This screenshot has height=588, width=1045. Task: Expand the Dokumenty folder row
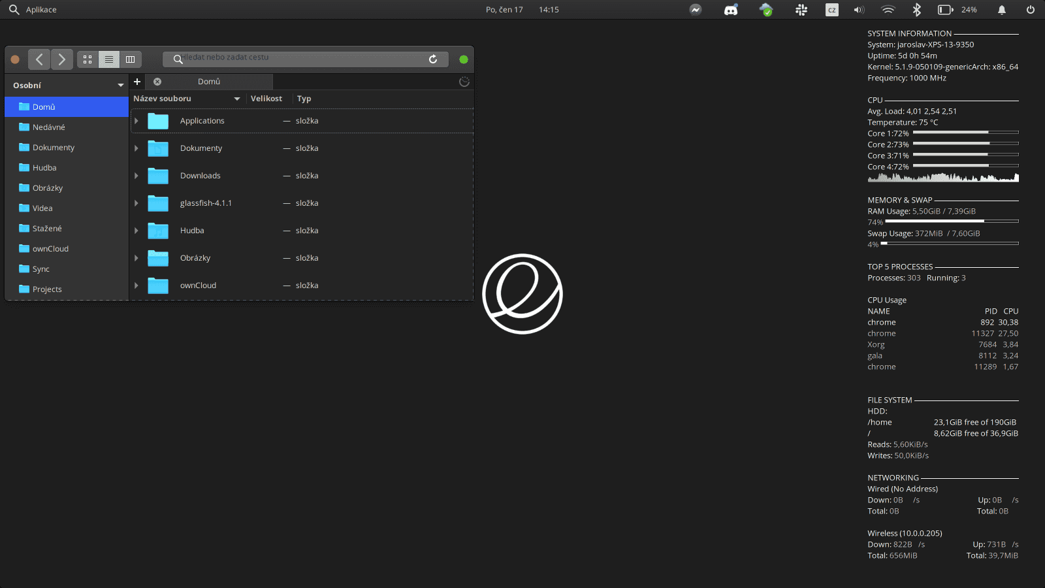click(x=137, y=148)
